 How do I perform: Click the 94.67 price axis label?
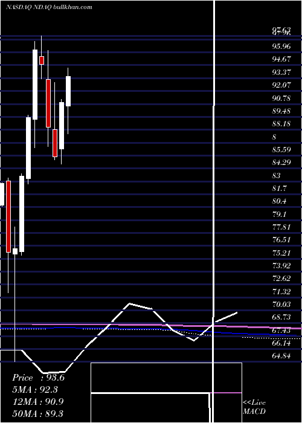281,59
